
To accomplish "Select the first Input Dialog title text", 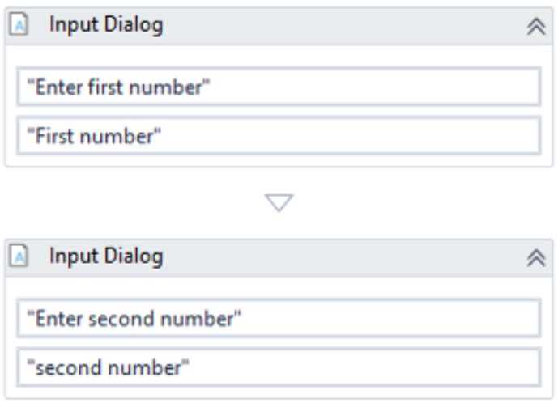I will (106, 26).
